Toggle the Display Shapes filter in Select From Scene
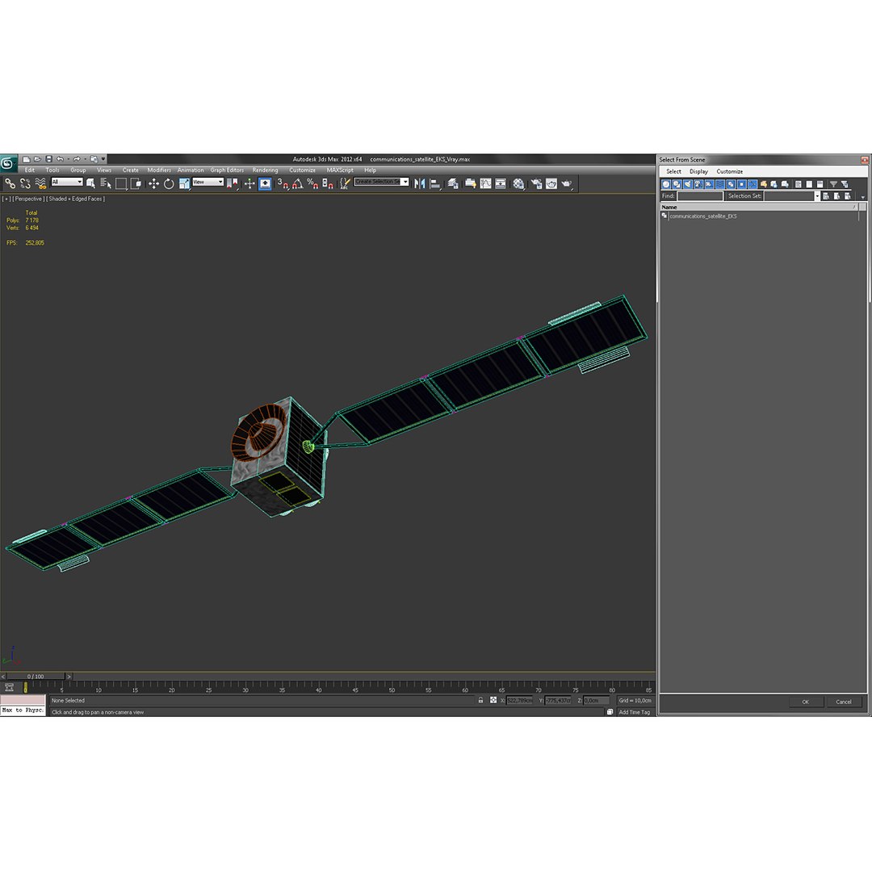This screenshot has width=872, height=872. coord(677,184)
